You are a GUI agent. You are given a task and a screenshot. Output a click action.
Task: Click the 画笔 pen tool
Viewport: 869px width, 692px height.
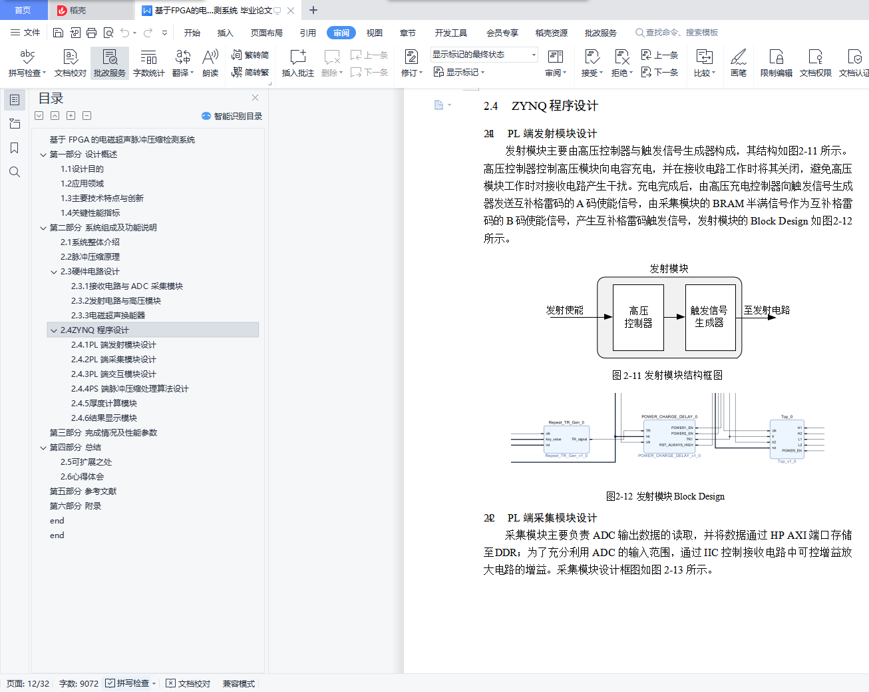click(739, 63)
